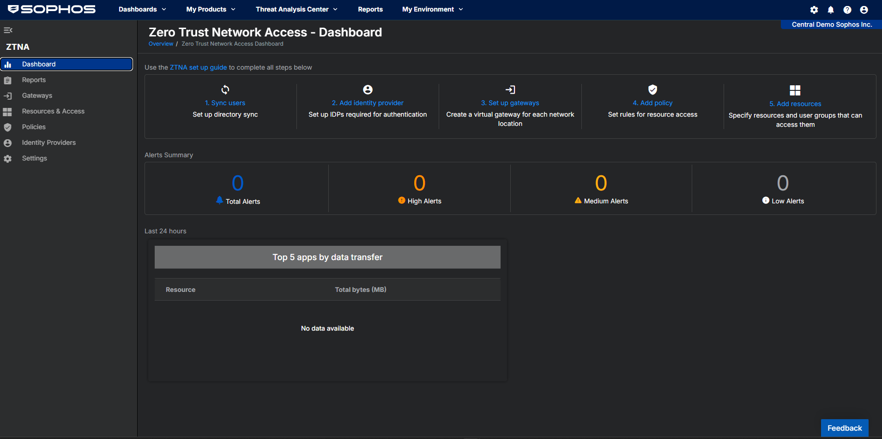Click the Settings gear icon in sidebar
Screen dimensions: 882x439
pyautogui.click(x=8, y=159)
